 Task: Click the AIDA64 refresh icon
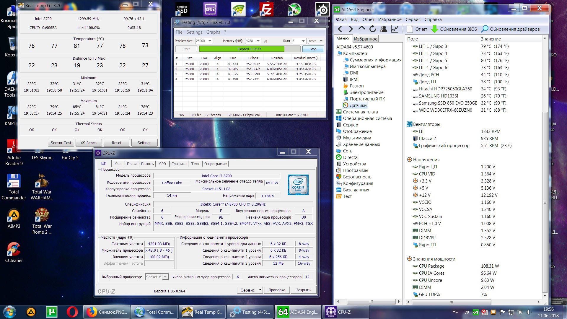coord(373,29)
